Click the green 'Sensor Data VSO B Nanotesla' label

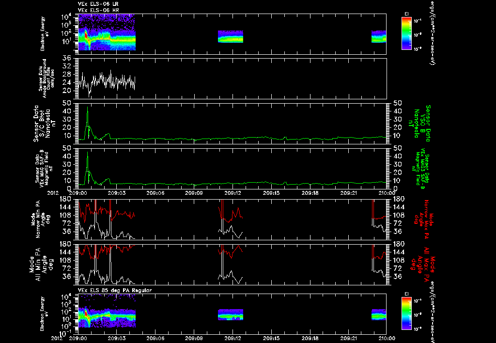[420, 124]
